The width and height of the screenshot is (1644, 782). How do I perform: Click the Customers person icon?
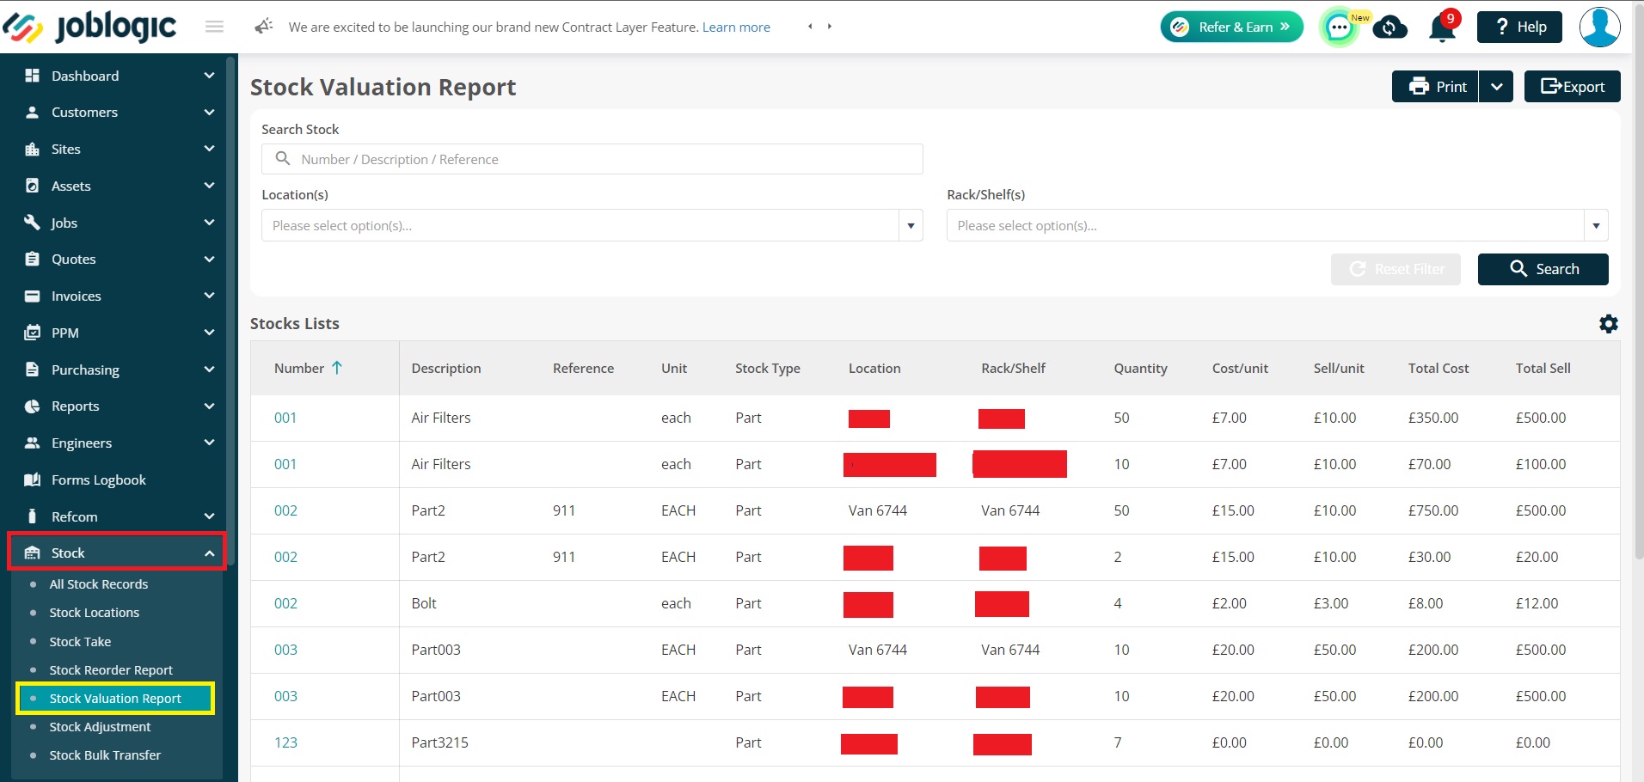point(33,113)
